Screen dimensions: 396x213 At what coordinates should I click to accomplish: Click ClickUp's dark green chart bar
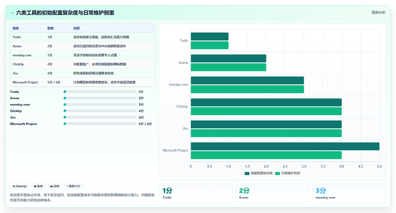click(266, 102)
